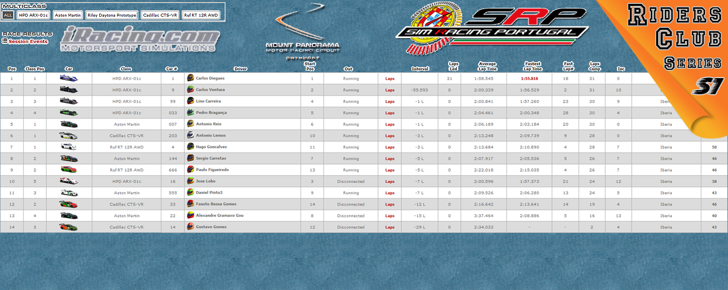This screenshot has height=290, width=728.
Task: Filter by Riley Daytona Prototype class
Action: (112, 15)
